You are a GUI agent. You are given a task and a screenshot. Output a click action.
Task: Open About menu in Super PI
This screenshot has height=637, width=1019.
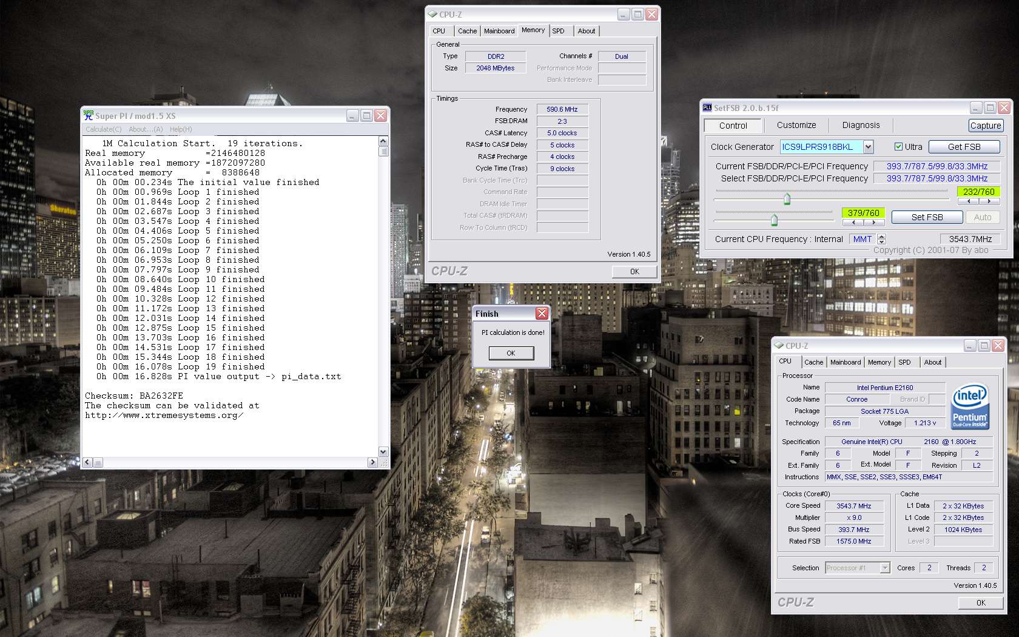(x=146, y=129)
